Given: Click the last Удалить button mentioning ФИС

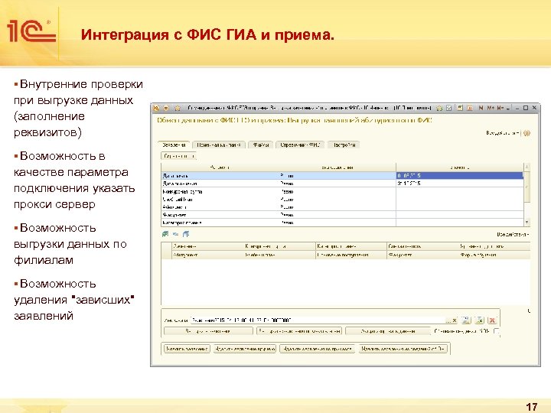Looking at the screenshot, I should pyautogui.click(x=403, y=349).
